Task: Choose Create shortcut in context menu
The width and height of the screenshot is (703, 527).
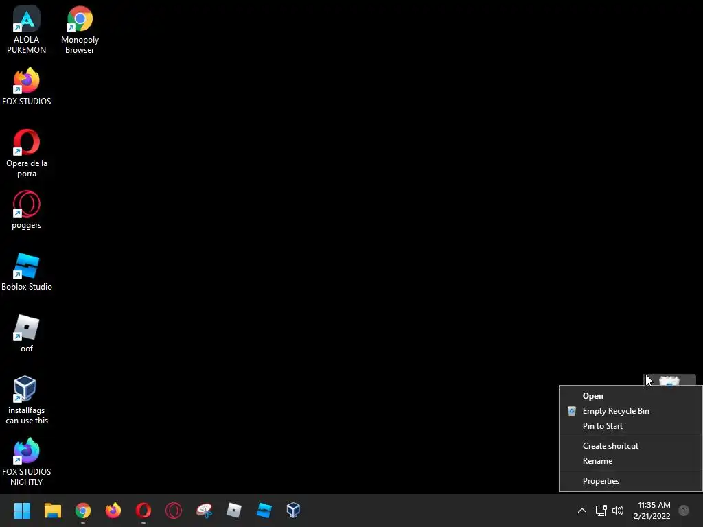Action: [x=630, y=446]
